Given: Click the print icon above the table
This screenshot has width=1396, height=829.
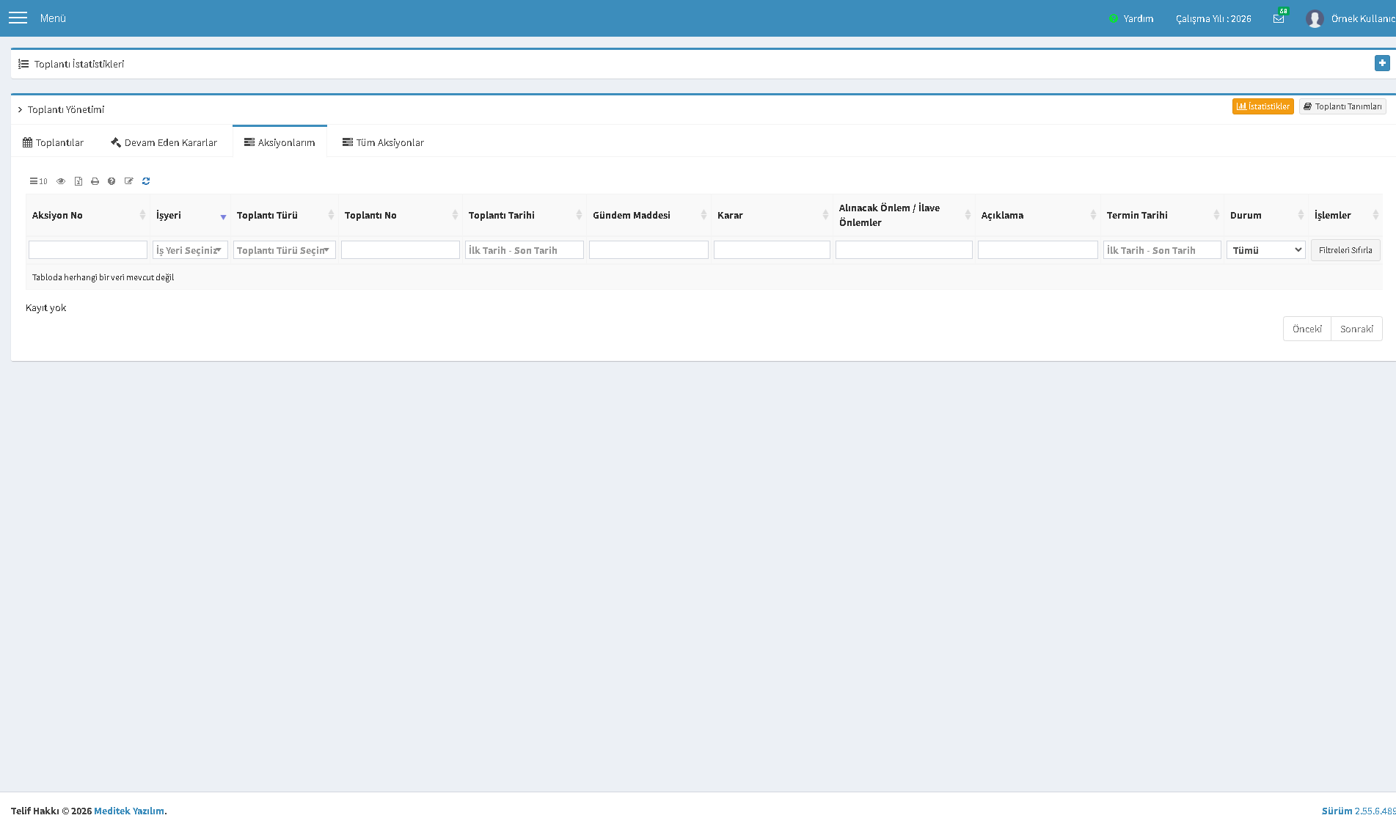Looking at the screenshot, I should [95, 181].
